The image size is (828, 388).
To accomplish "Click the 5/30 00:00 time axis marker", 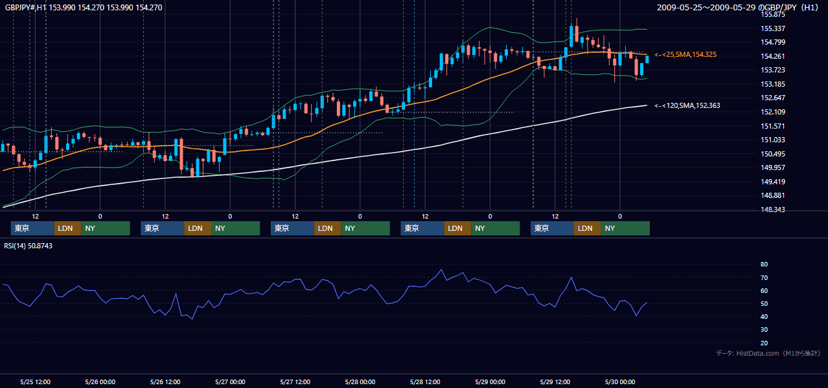I will [620, 382].
